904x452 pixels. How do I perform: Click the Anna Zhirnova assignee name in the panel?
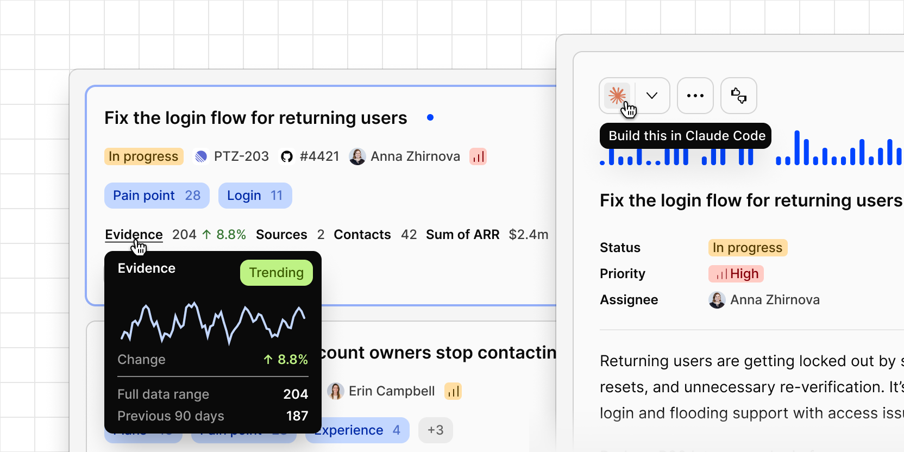(x=775, y=300)
